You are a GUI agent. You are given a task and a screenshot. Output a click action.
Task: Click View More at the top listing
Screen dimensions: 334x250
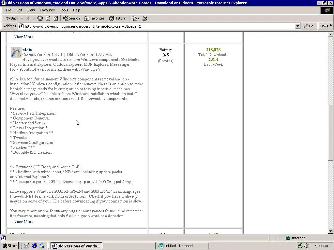click(23, 37)
